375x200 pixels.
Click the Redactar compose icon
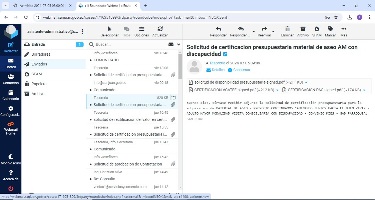pyautogui.click(x=11, y=45)
